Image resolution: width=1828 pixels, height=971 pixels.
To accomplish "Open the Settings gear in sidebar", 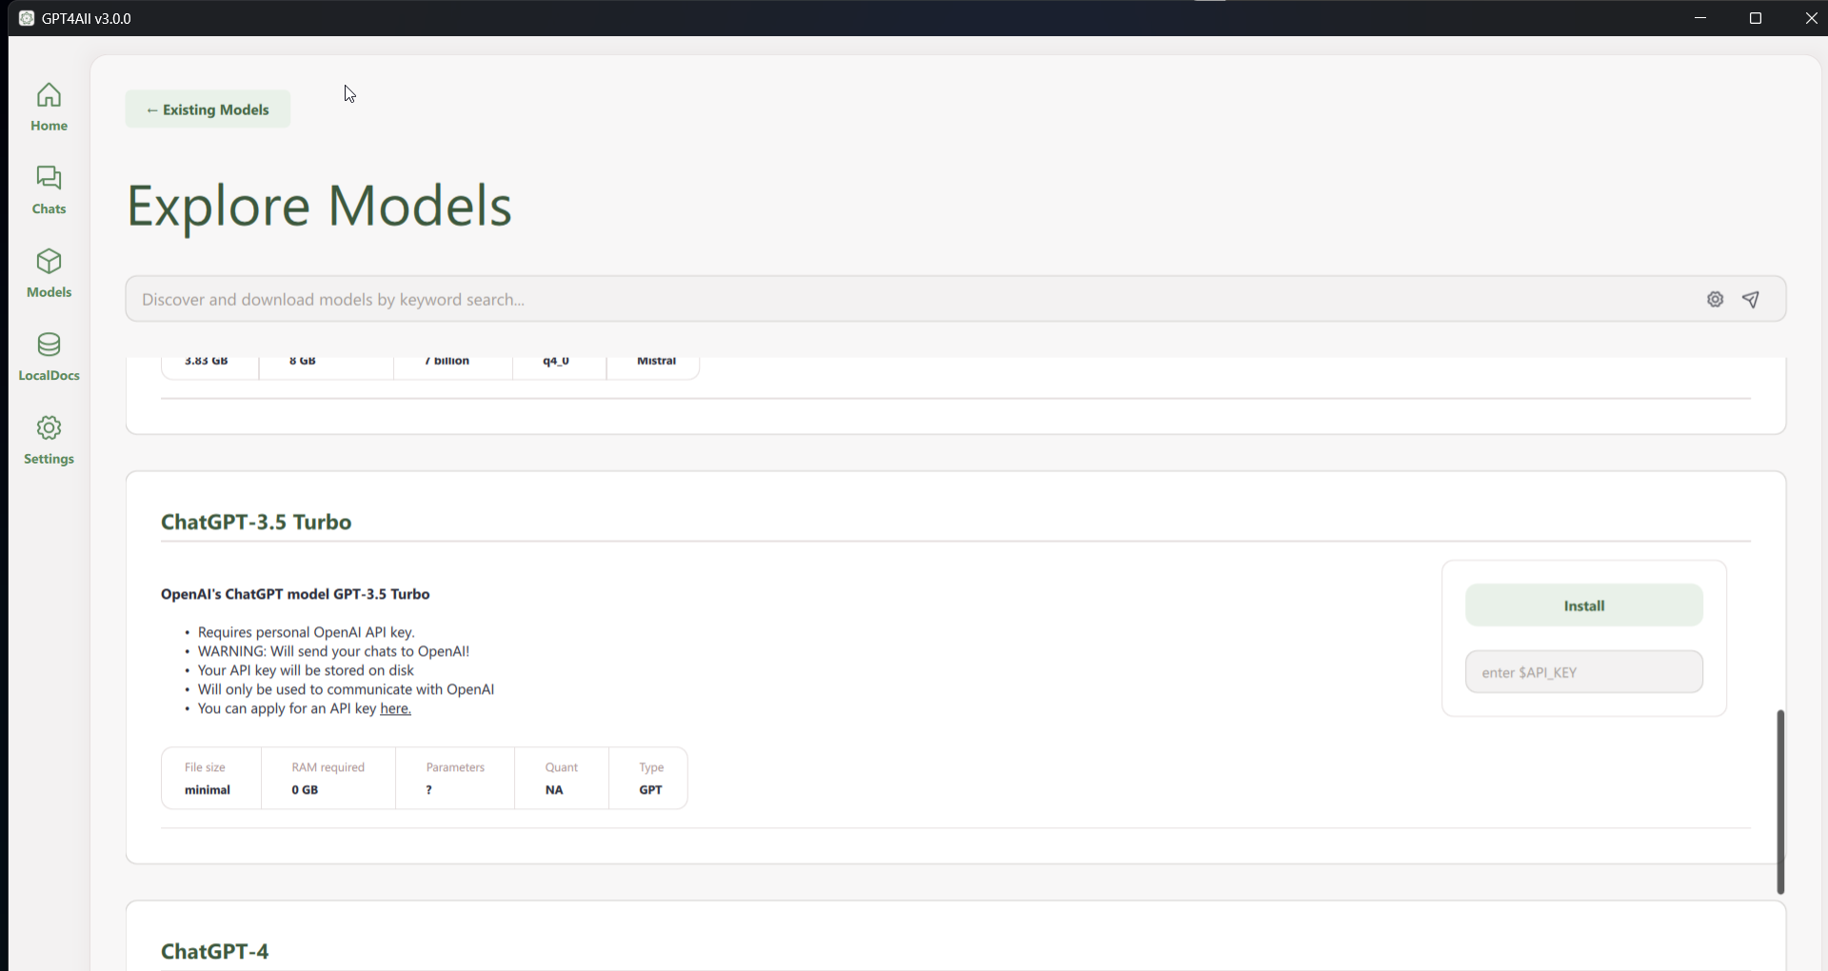I will [49, 427].
